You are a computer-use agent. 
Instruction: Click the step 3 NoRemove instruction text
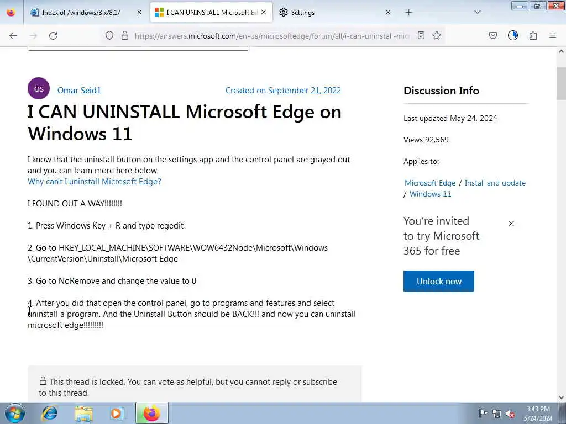(112, 281)
